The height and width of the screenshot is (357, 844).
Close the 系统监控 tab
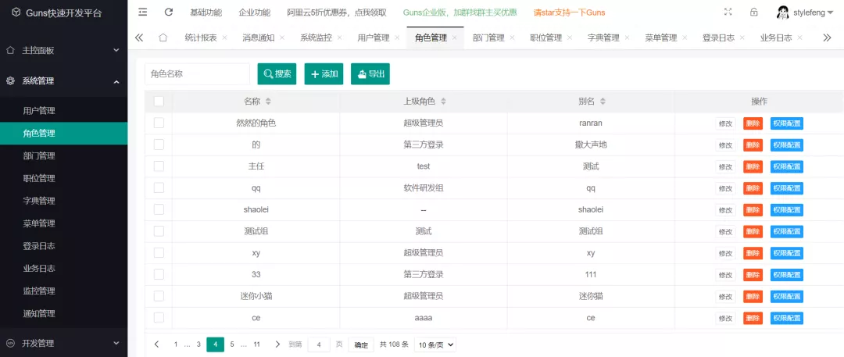(340, 38)
